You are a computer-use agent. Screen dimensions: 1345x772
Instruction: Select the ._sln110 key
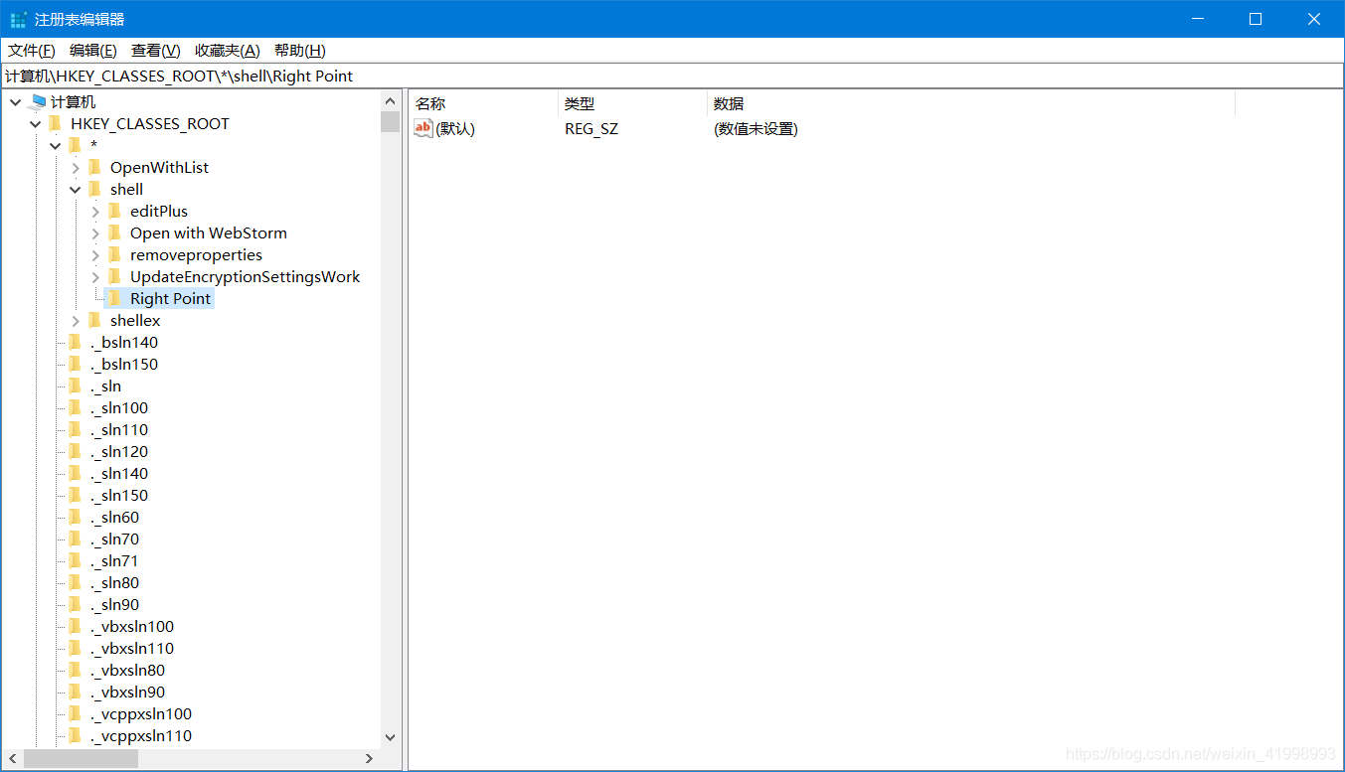118,429
